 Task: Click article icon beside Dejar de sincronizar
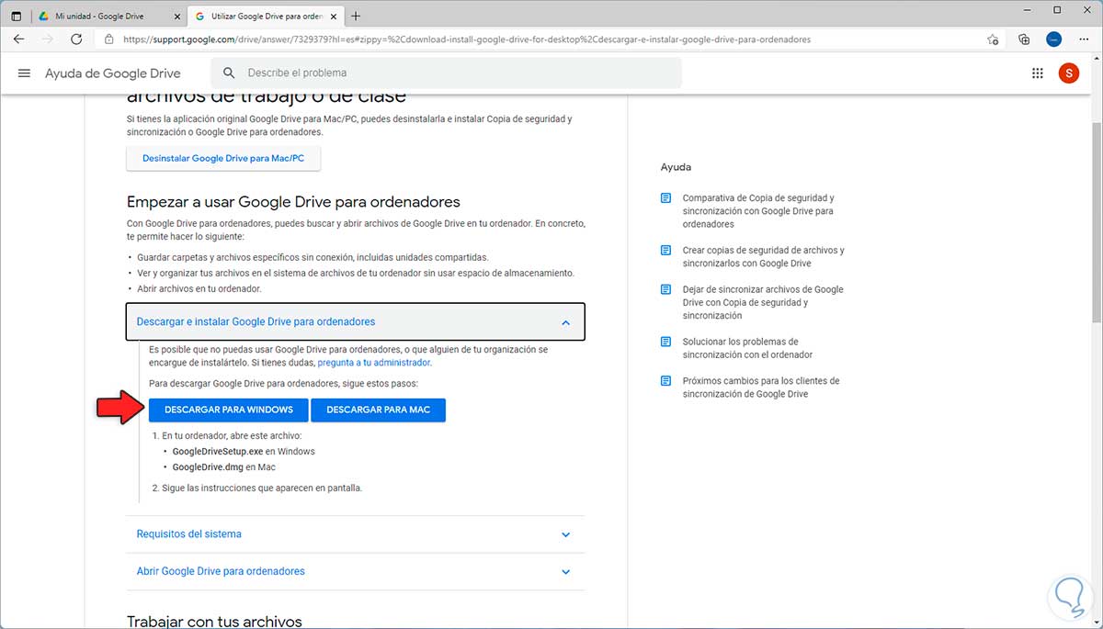coord(666,289)
